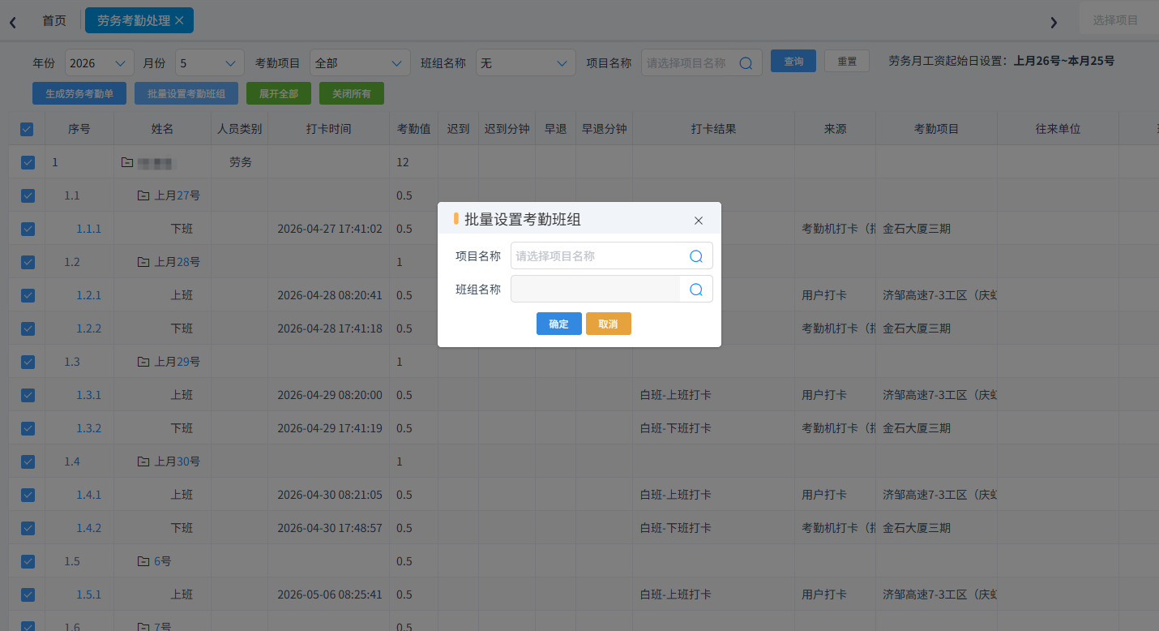The image size is (1159, 631).
Task: Click the search icon in dialog 项目名称 field
Action: point(695,256)
